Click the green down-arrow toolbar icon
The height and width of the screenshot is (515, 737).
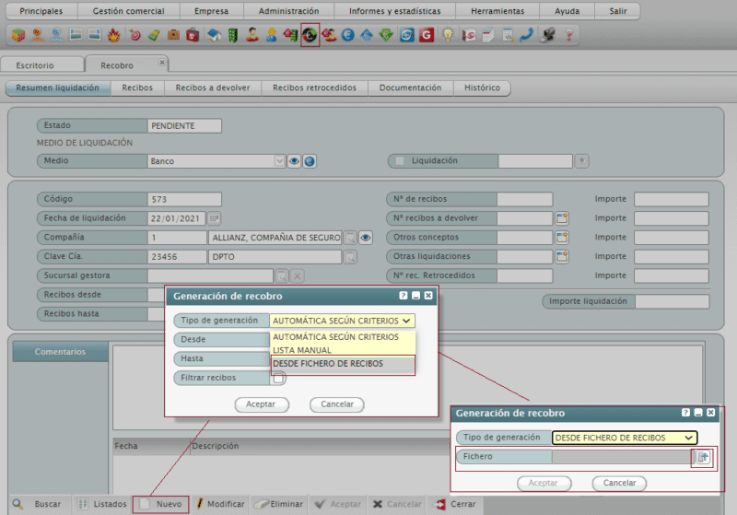point(386,35)
